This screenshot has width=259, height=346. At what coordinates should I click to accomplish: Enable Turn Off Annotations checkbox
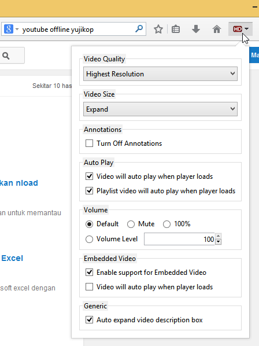[x=89, y=143]
